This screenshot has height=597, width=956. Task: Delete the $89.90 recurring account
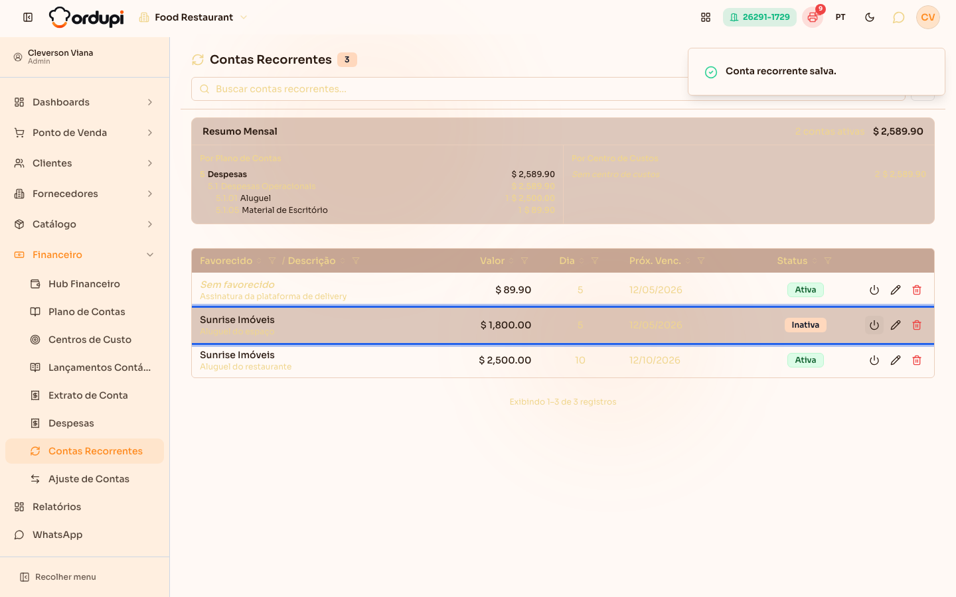[x=917, y=290]
